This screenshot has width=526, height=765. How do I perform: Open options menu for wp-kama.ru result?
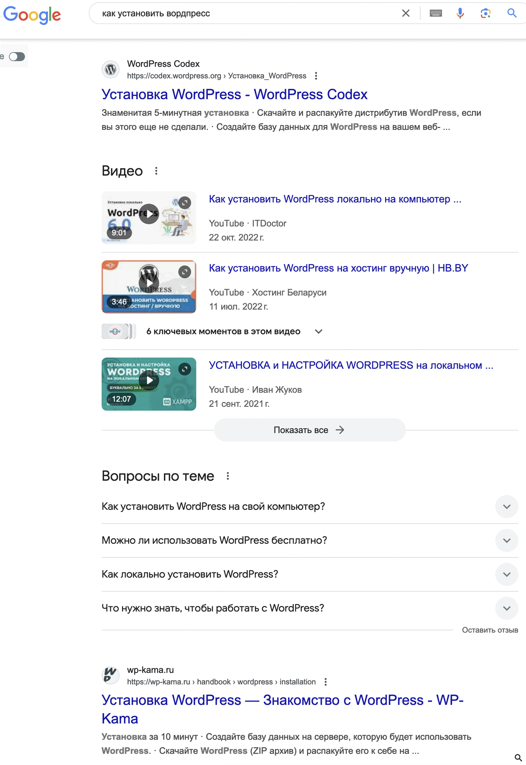pyautogui.click(x=325, y=682)
